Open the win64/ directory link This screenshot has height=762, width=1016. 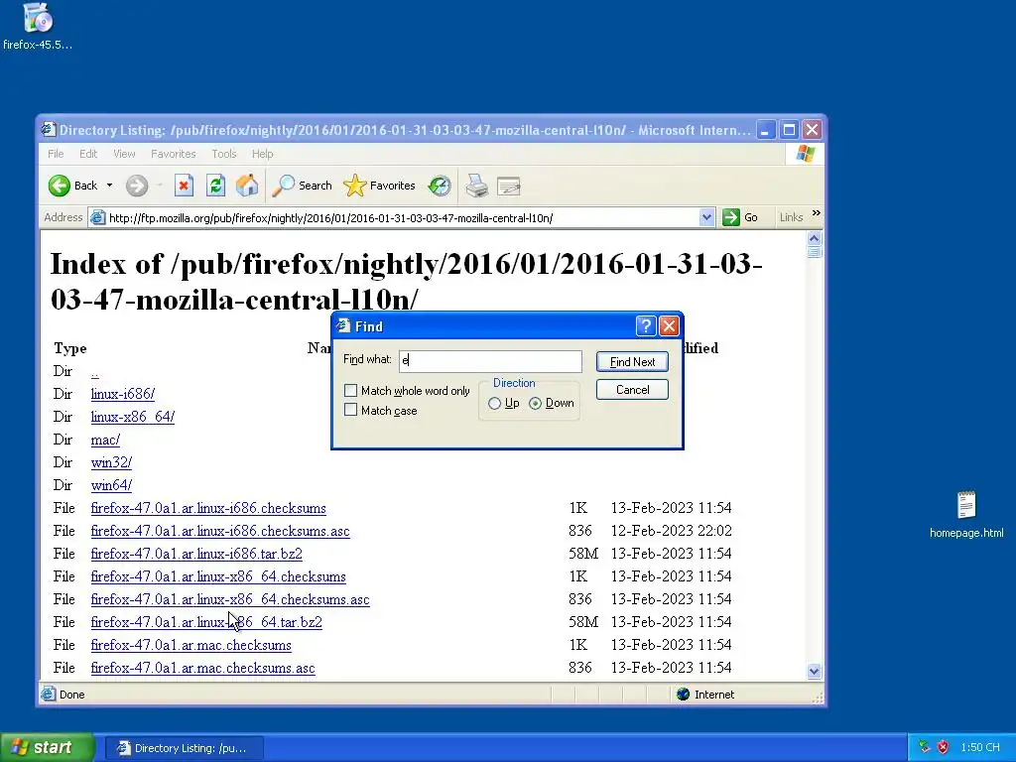(111, 485)
